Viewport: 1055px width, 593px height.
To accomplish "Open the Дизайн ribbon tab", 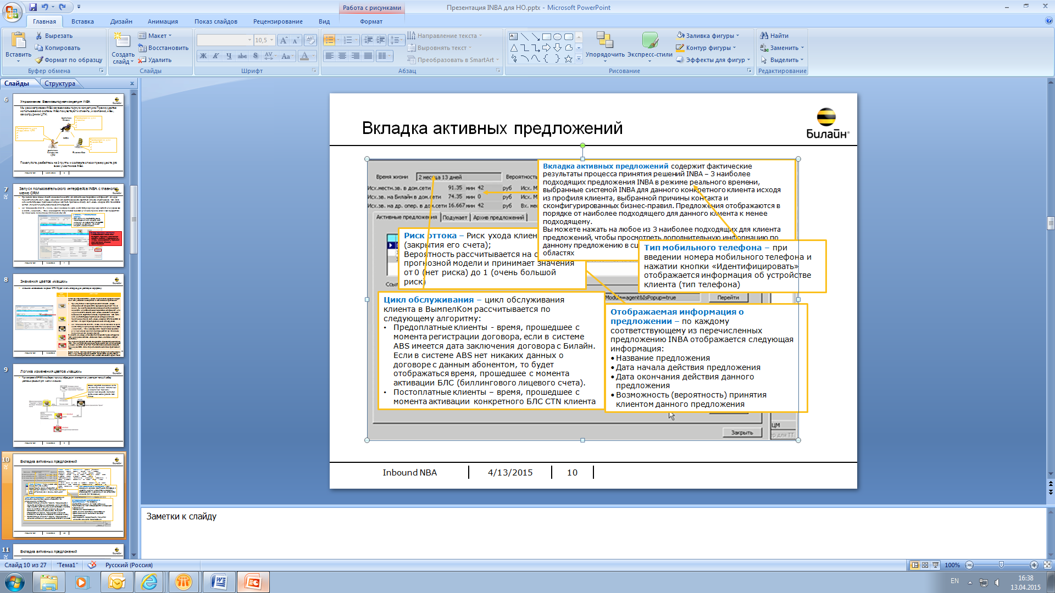I will pyautogui.click(x=121, y=21).
